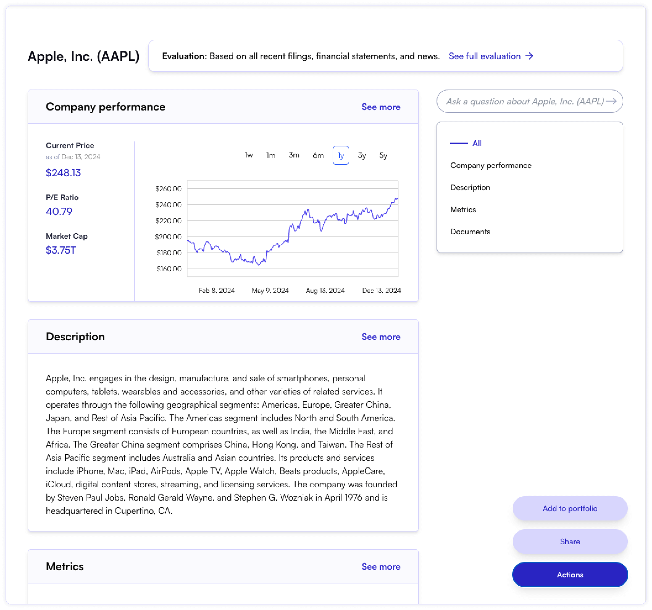Click the Add to portfolio button

tap(570, 508)
